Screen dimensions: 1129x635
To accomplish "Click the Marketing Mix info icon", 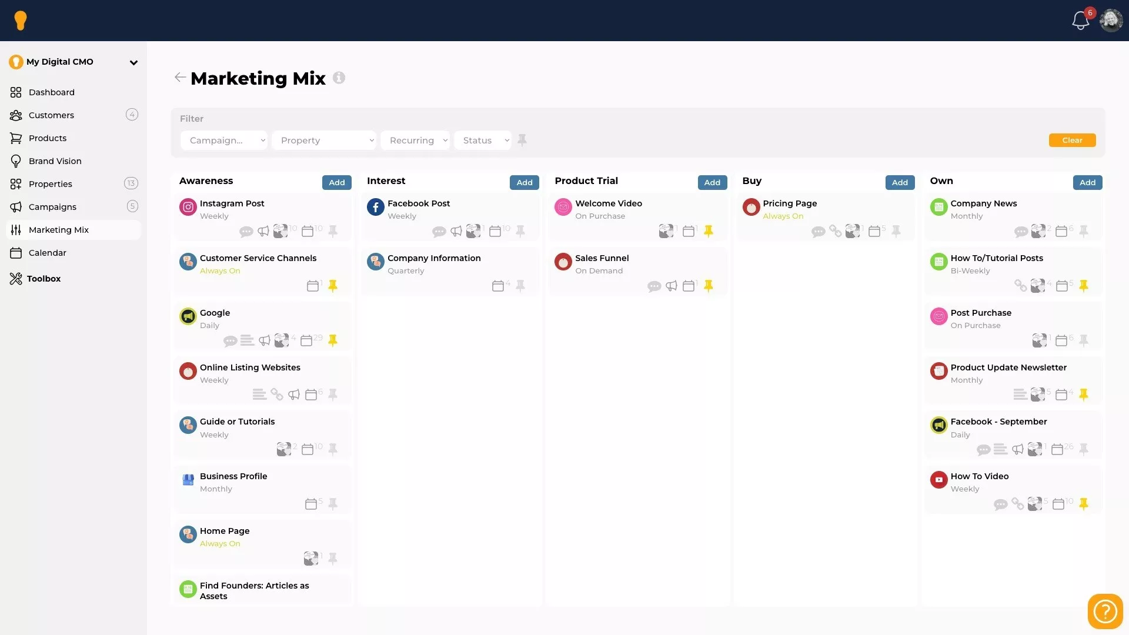I will pos(339,78).
